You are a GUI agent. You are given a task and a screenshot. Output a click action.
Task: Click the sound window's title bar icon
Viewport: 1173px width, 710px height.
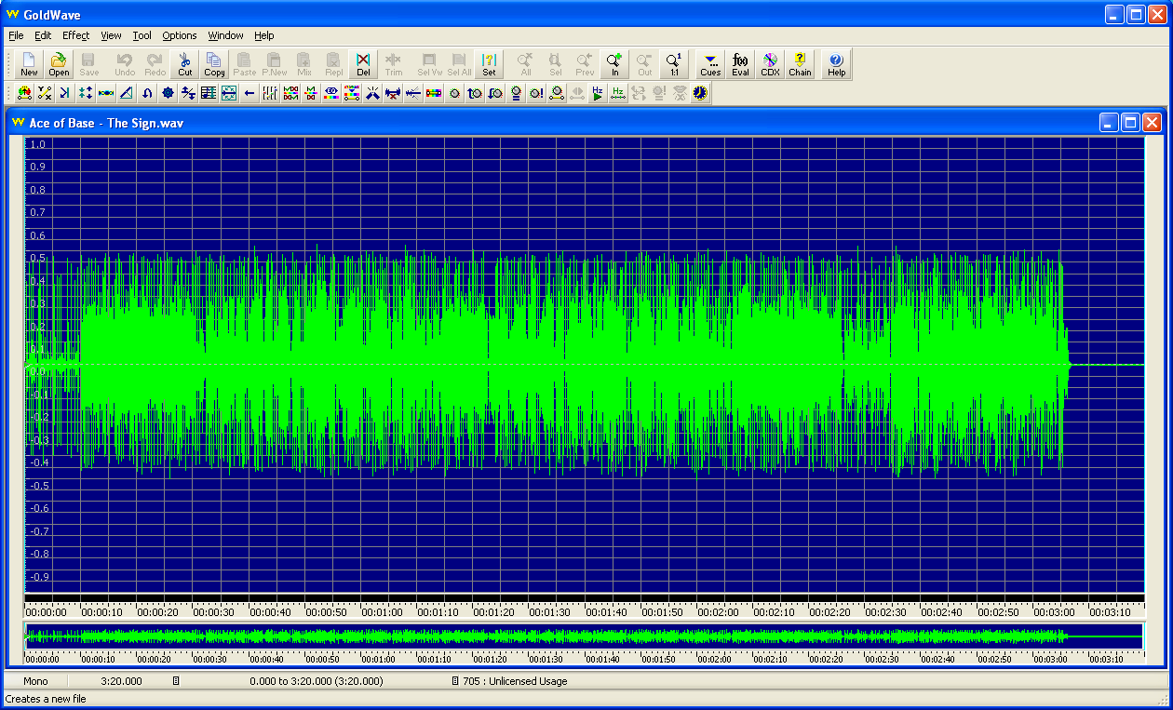[18, 123]
